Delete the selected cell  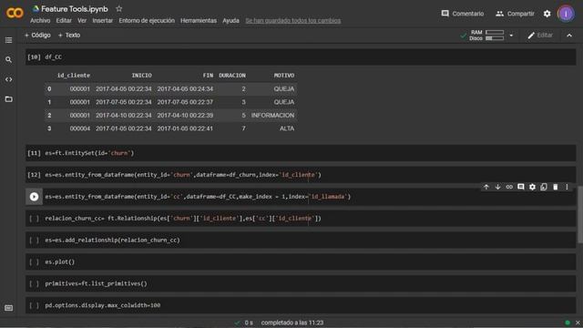pyautogui.click(x=555, y=187)
